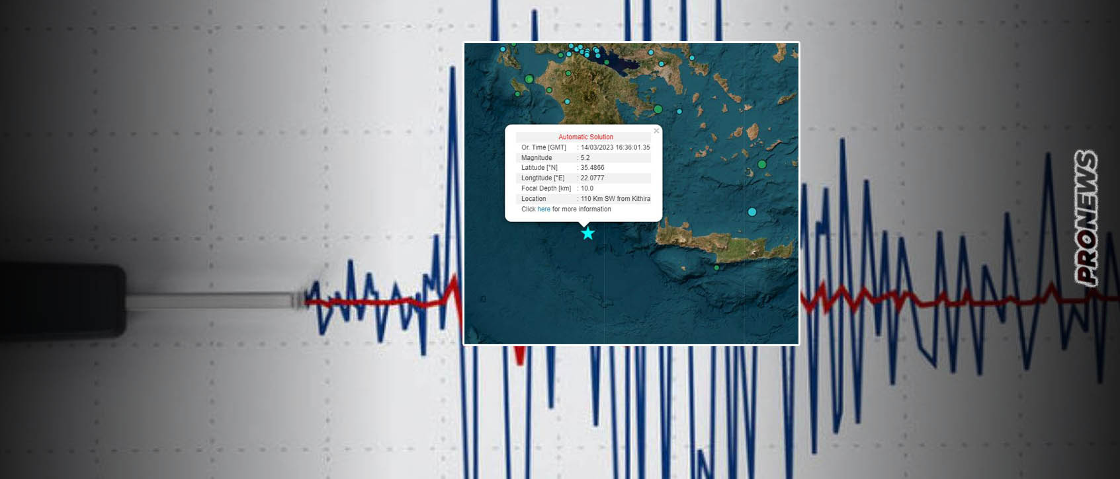Select the Or. Time GMT value
Viewport: 1120px width, 479px height.
(615, 147)
